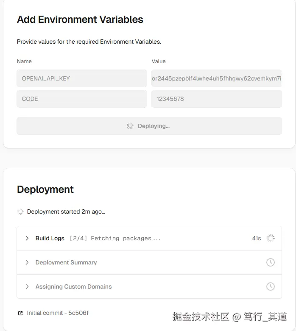The width and height of the screenshot is (296, 331).
Task: Open the Initial commit 5c506f link
Action: click(58, 313)
